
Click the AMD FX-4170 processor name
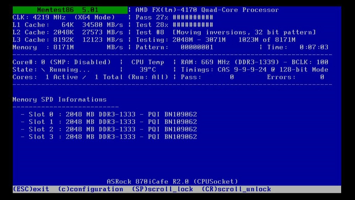click(207, 10)
